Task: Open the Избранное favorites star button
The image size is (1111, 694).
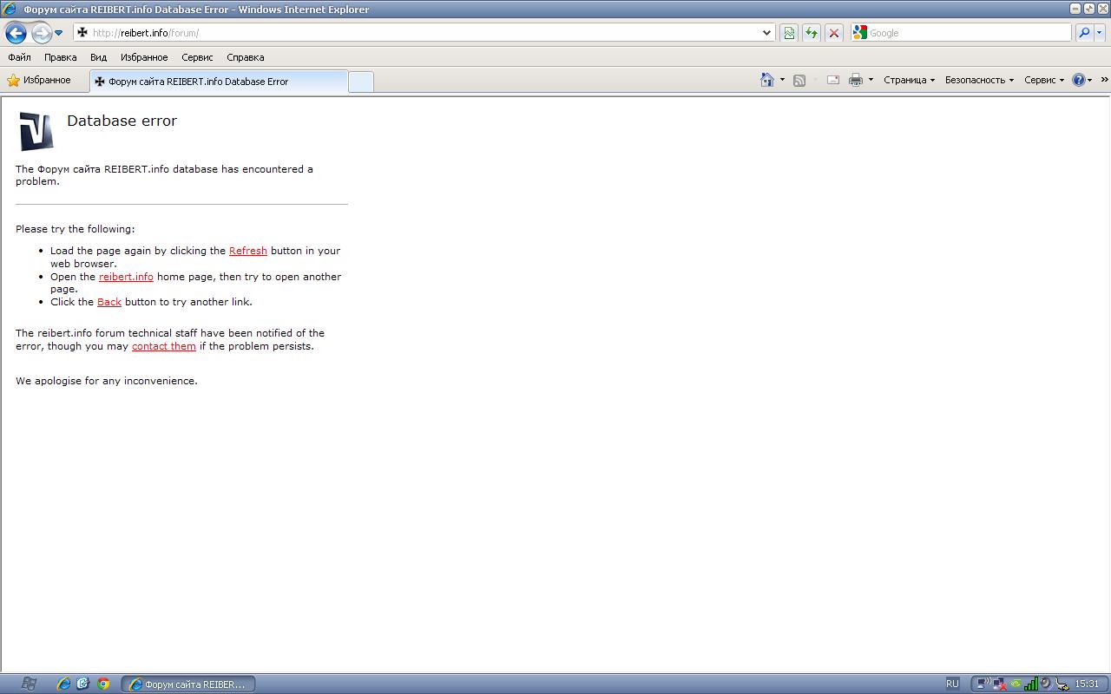Action: [39, 80]
